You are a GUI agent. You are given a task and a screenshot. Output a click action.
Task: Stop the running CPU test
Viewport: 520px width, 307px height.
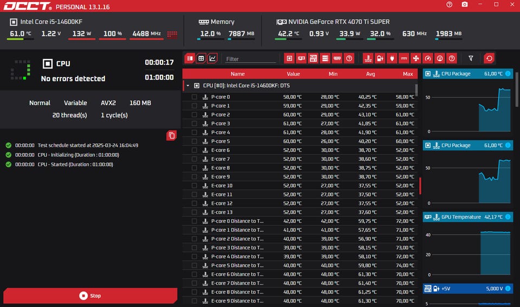coord(90,296)
